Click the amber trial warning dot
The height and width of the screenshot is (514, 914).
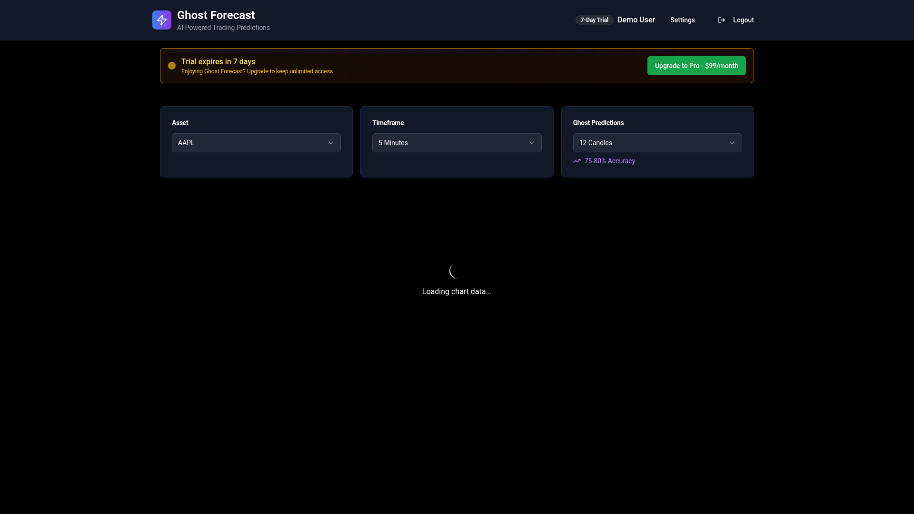point(172,66)
